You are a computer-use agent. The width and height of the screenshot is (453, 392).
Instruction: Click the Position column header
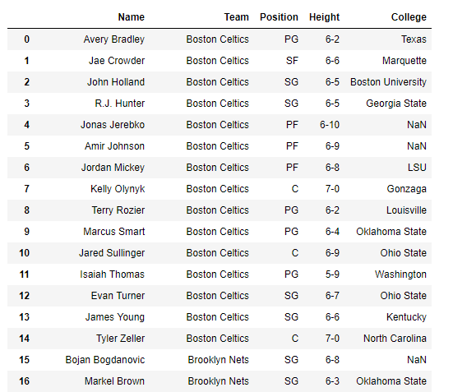pos(279,17)
